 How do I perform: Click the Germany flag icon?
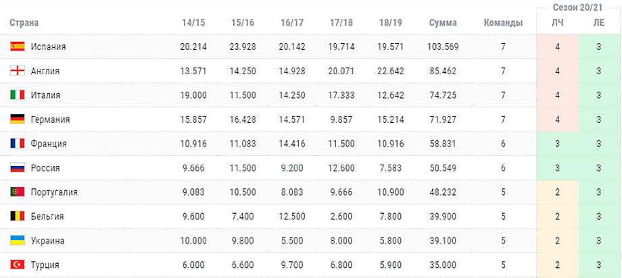18,119
